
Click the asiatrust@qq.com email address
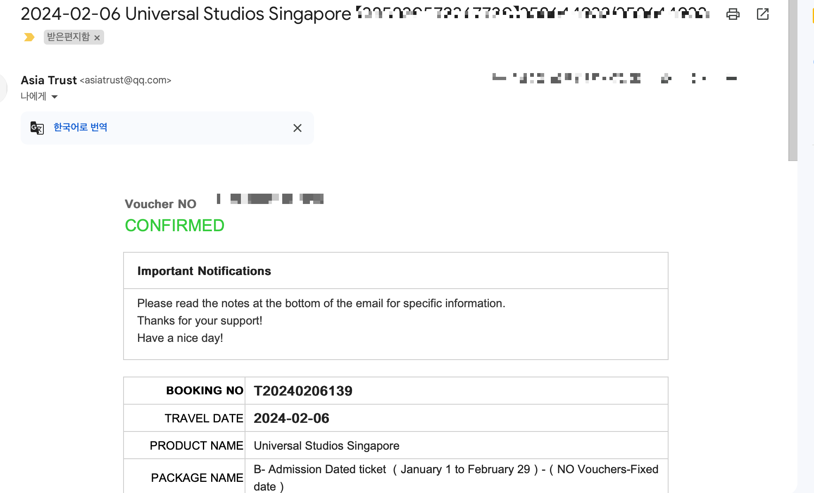(x=126, y=80)
